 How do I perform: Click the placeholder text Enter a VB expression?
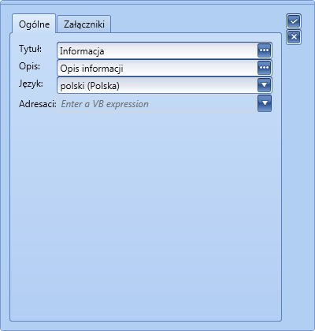[105, 104]
